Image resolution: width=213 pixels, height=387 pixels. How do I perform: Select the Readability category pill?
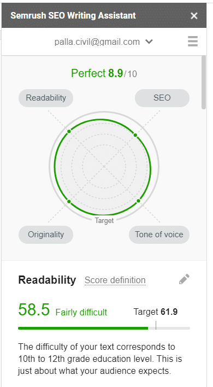click(x=46, y=98)
